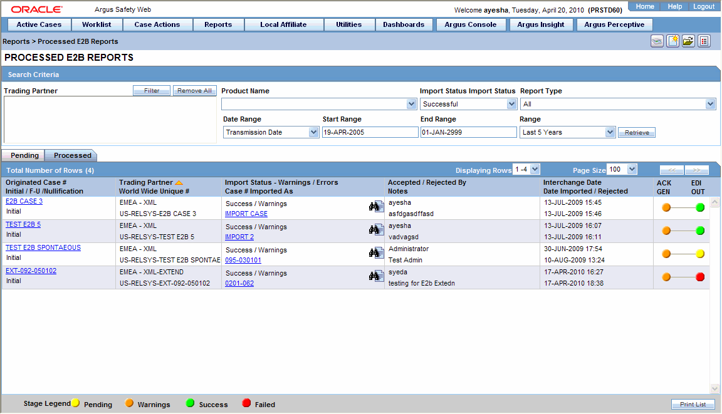Click the first toolbar icon beside New Case
The height and width of the screenshot is (414, 722).
click(657, 41)
